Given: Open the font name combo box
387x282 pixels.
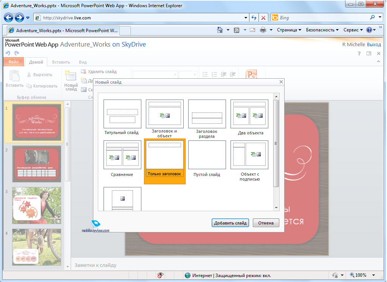Looking at the screenshot, I should [155, 75].
